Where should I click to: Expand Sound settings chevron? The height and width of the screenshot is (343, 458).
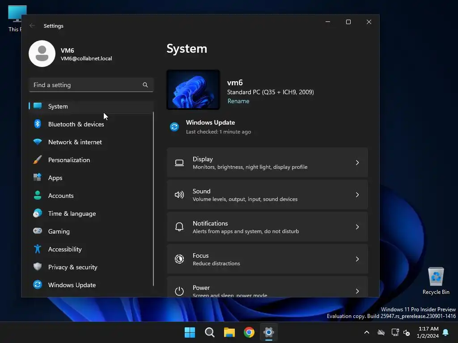(x=357, y=195)
